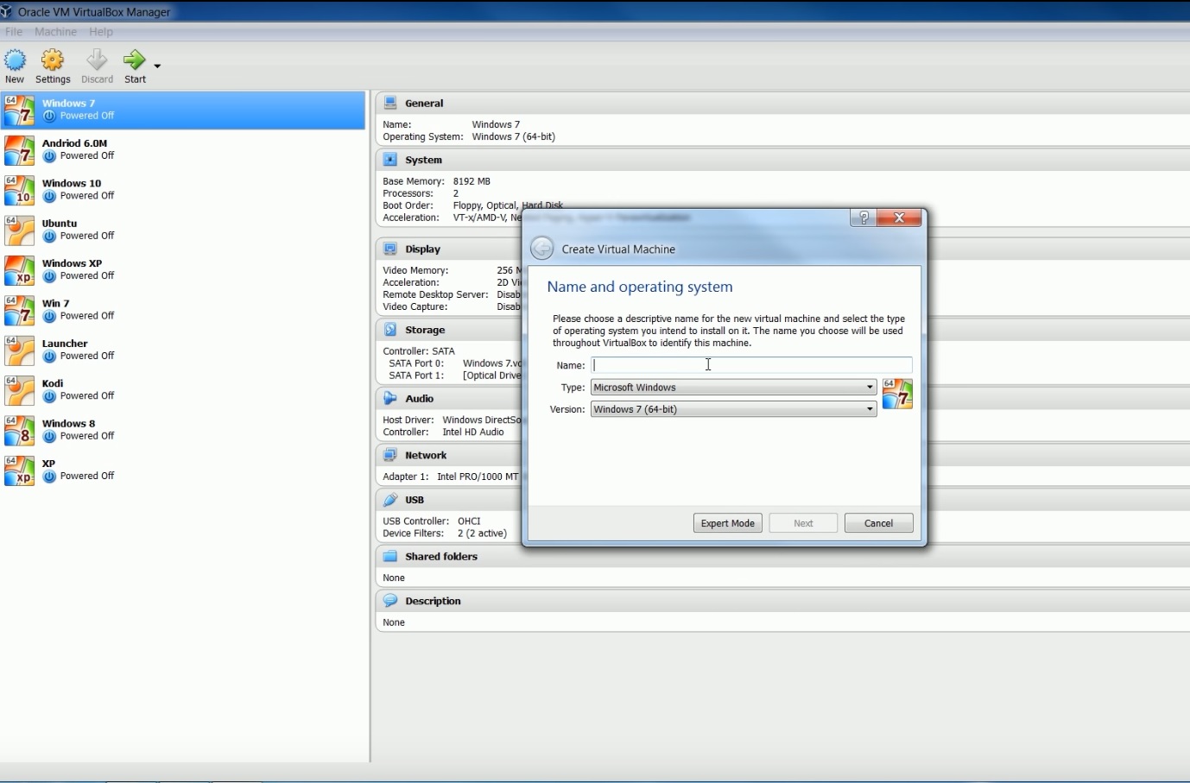Click into the Name input field
Viewport: 1190px width, 783px height.
(x=751, y=365)
